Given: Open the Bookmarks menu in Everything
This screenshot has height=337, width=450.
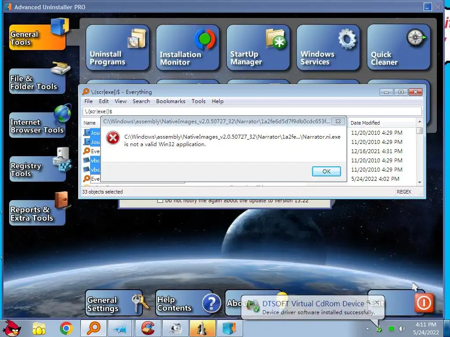Looking at the screenshot, I should click(x=171, y=101).
